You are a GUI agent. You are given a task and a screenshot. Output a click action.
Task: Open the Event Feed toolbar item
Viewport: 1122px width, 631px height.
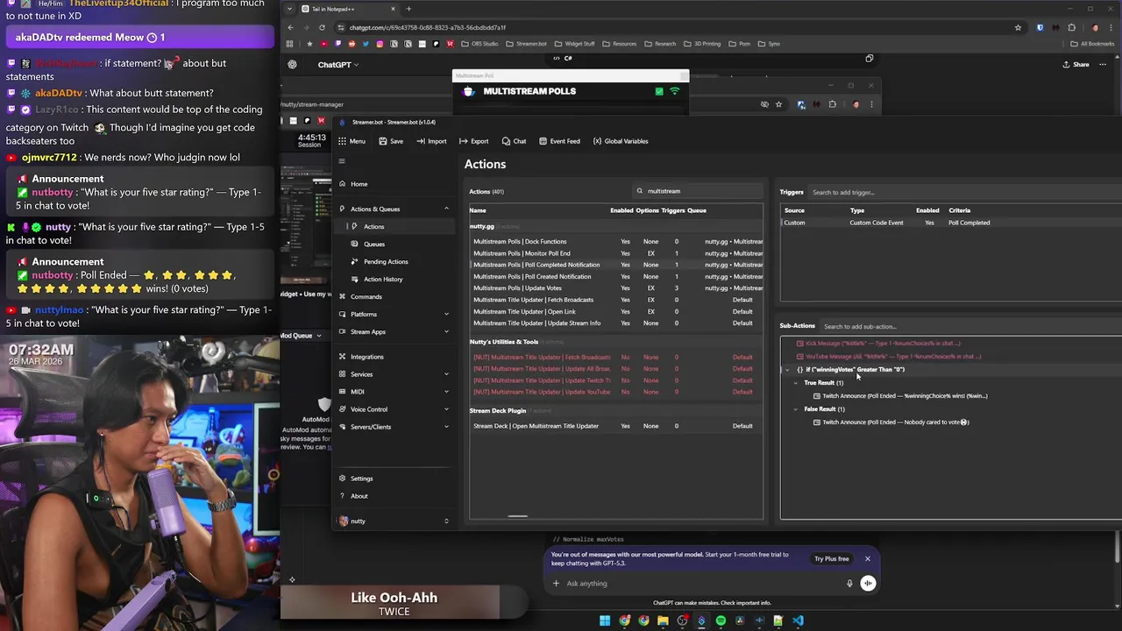click(x=559, y=141)
